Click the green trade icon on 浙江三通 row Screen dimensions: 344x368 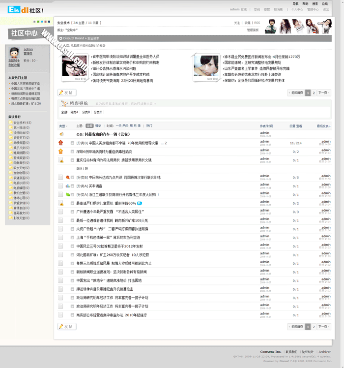(68, 194)
